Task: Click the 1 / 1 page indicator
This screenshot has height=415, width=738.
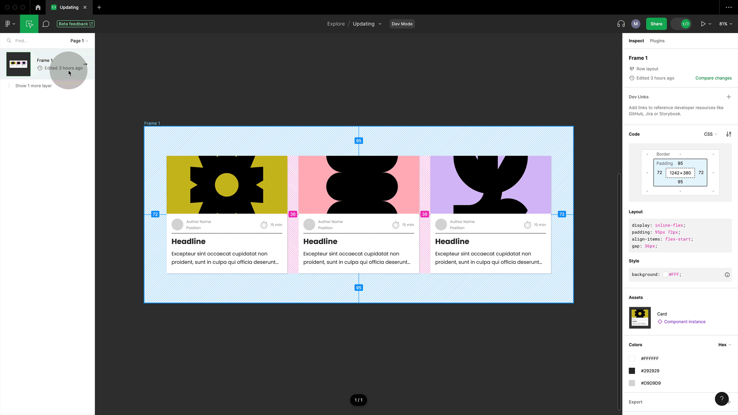Action: (x=358, y=400)
